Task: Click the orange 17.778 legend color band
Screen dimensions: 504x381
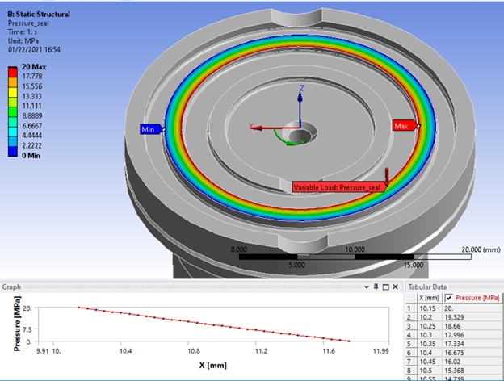Action: (13, 82)
